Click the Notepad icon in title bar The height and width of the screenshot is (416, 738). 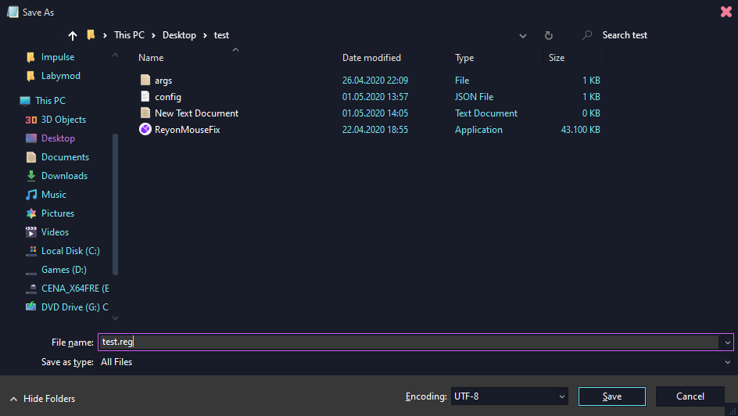(x=13, y=12)
